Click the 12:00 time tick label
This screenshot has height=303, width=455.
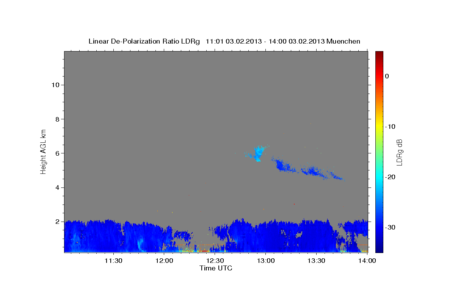coord(165,261)
